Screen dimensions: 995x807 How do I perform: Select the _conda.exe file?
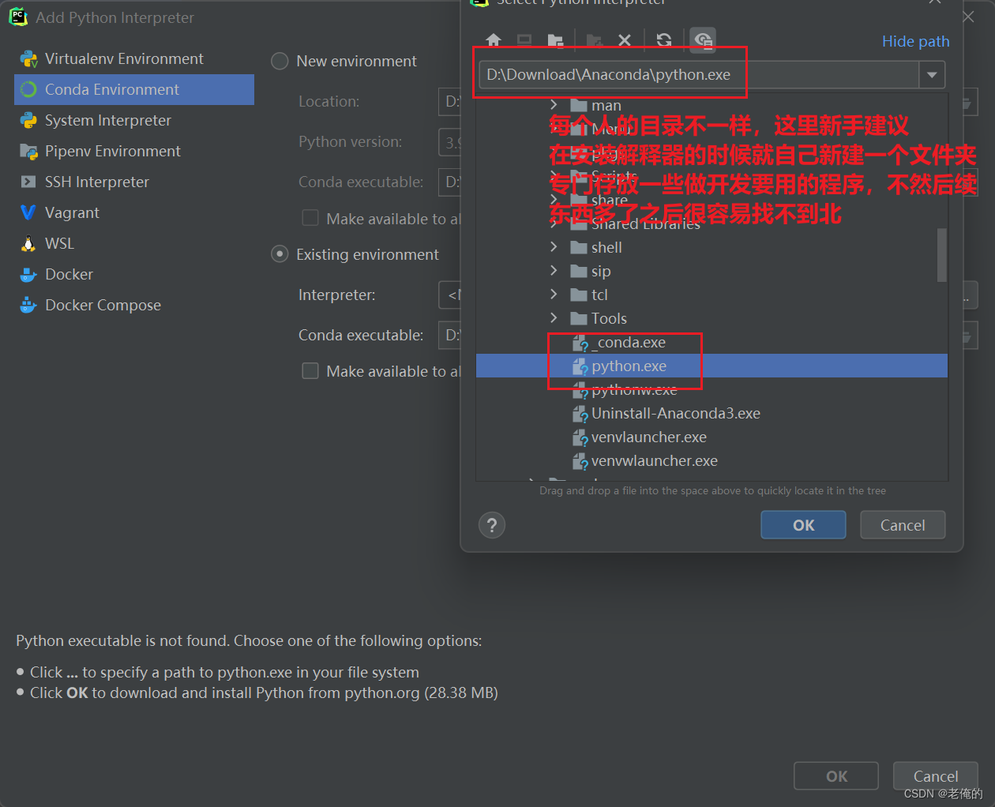click(x=629, y=343)
